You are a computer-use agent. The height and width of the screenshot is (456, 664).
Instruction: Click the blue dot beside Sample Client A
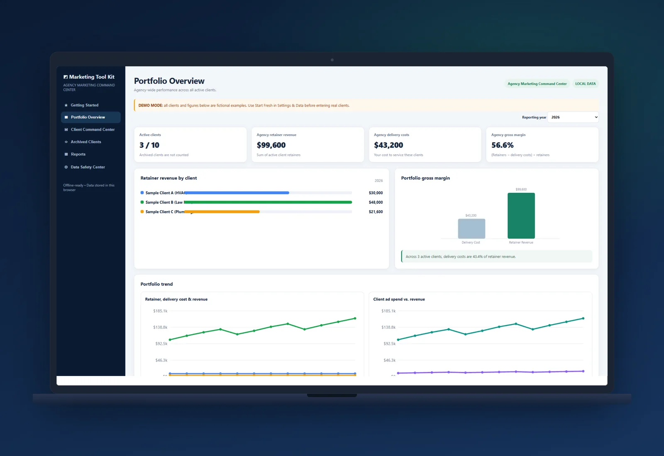[x=142, y=193]
